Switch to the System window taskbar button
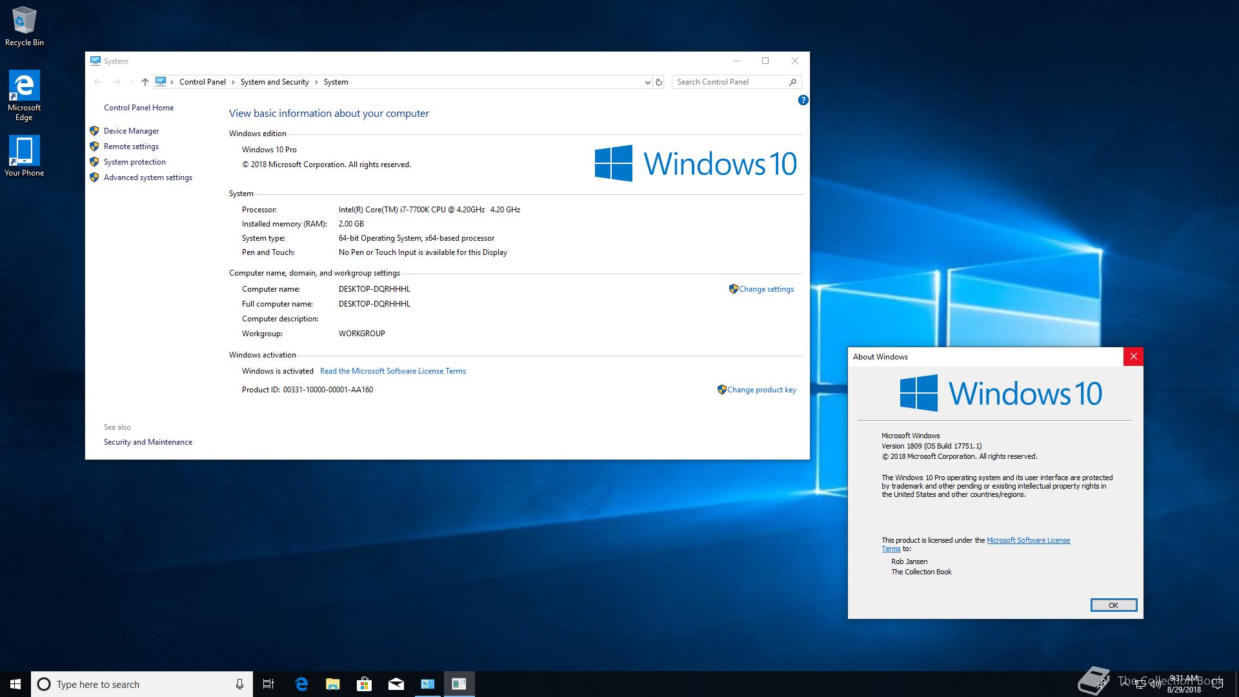The height and width of the screenshot is (697, 1239). tap(427, 684)
